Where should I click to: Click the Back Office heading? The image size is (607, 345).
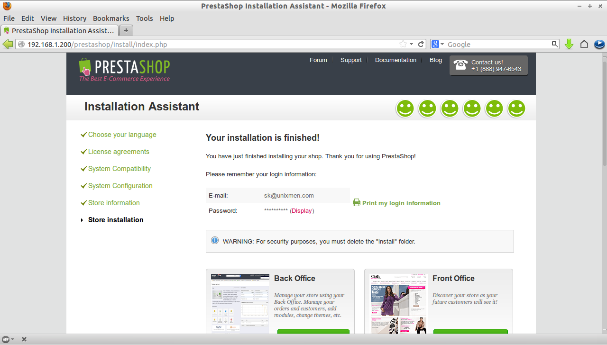point(294,278)
